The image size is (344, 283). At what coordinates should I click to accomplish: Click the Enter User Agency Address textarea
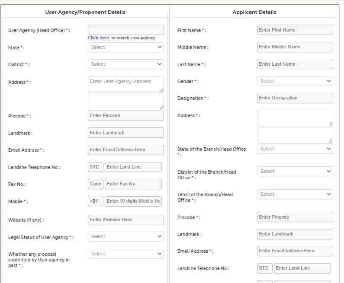click(125, 84)
